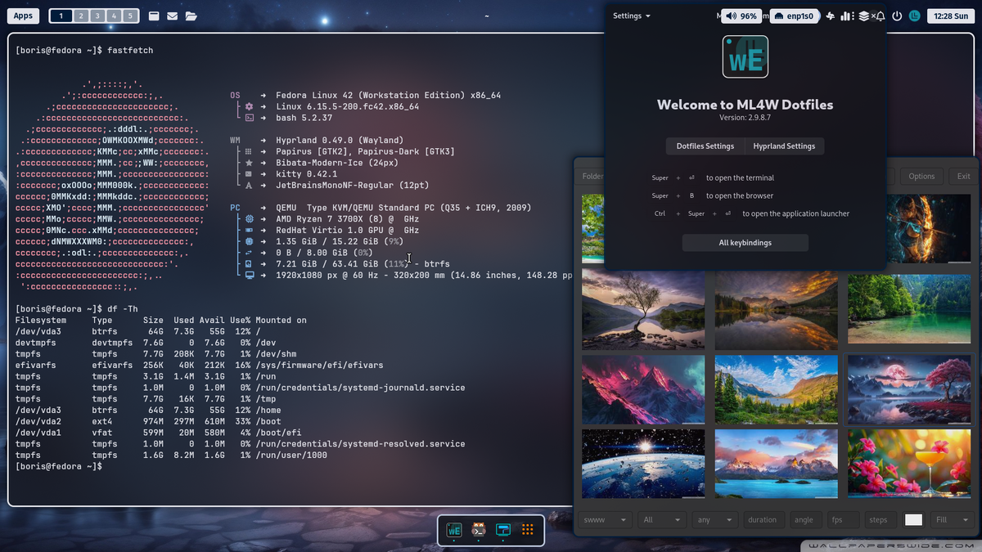Select the turquoise lake peaks wallpaper
This screenshot has height=552, width=982.
pos(777,463)
